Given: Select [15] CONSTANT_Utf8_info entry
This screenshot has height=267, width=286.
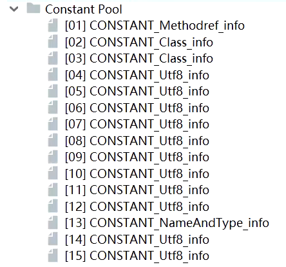Looking at the screenshot, I should coord(137,255).
